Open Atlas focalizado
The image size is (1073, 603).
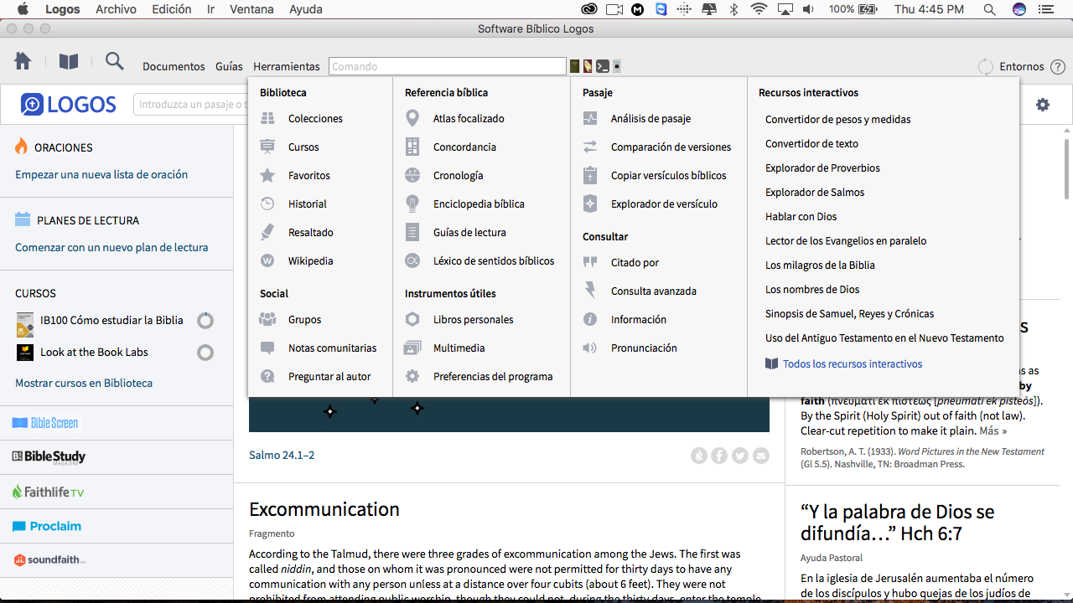point(469,119)
